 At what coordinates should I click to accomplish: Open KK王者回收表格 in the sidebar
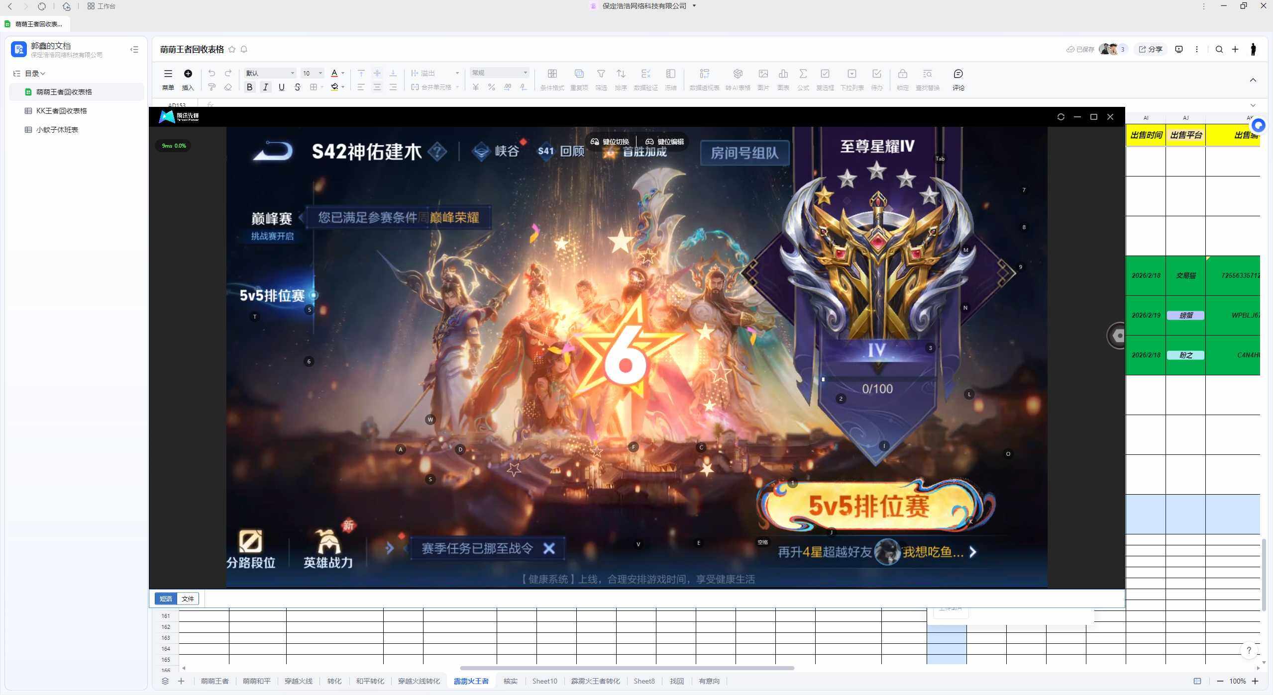click(x=61, y=111)
